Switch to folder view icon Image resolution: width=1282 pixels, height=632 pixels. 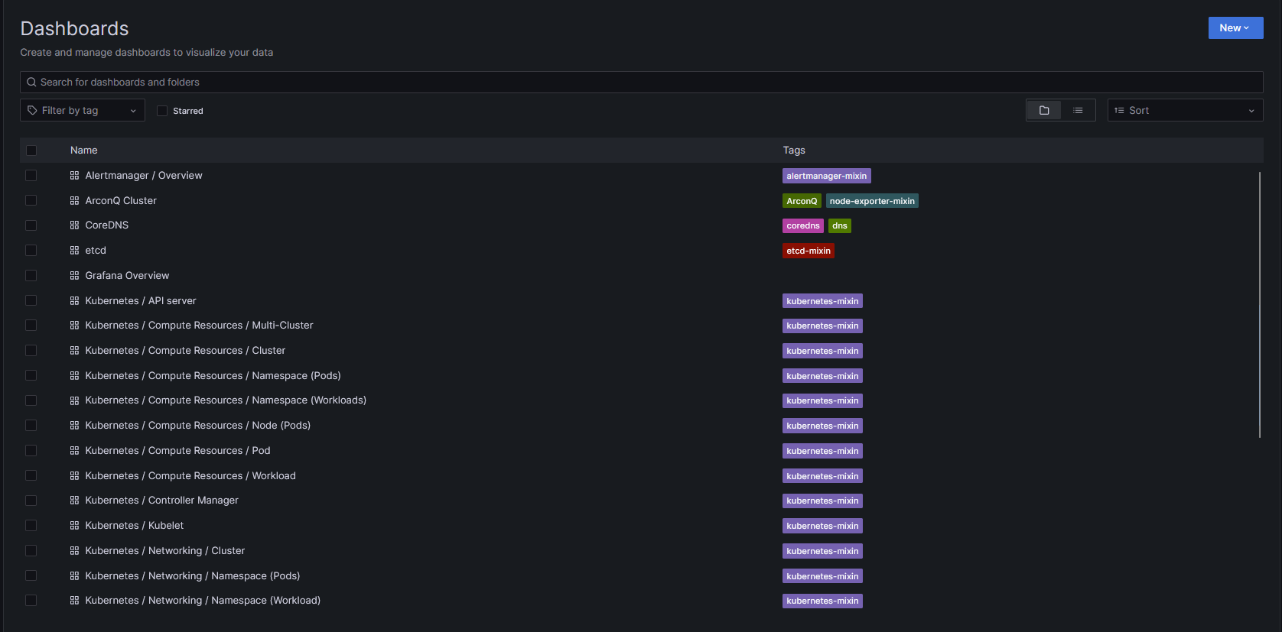point(1044,110)
